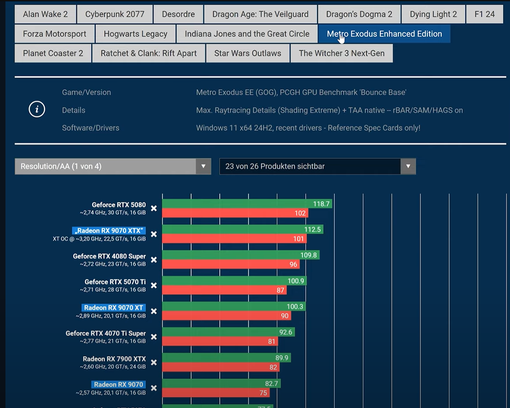This screenshot has width=510, height=408.
Task: Click the red 96 bar for RTX 4080 Super
Action: [231, 264]
